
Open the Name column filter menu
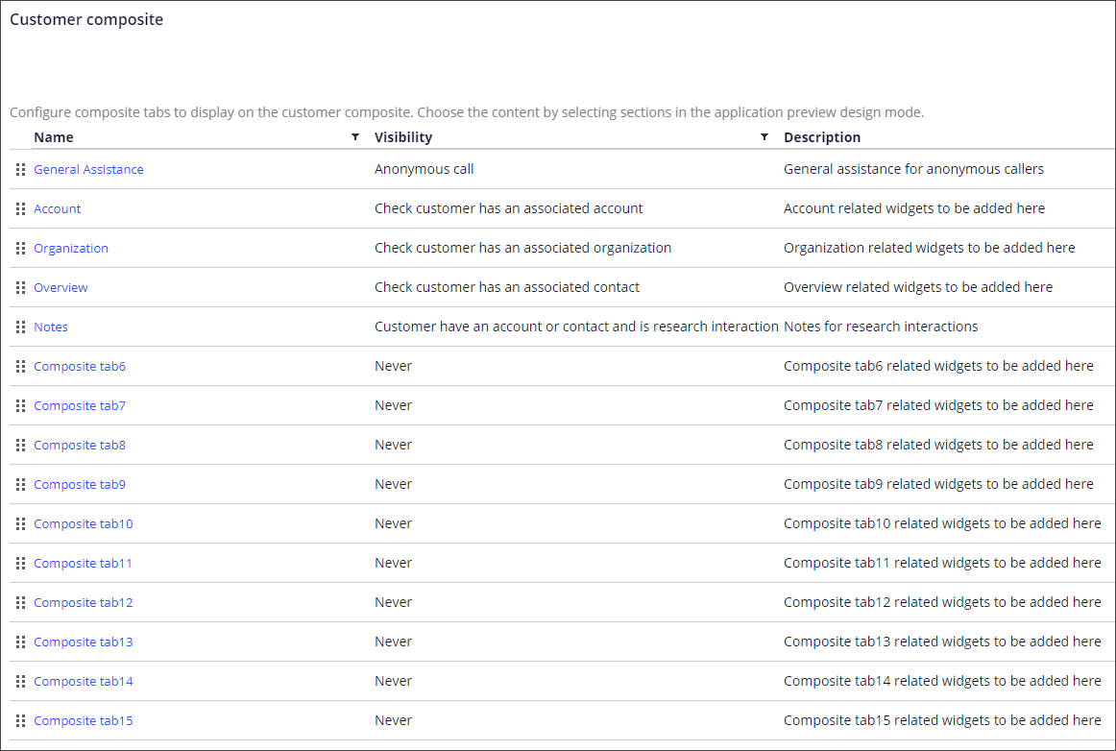coord(355,137)
